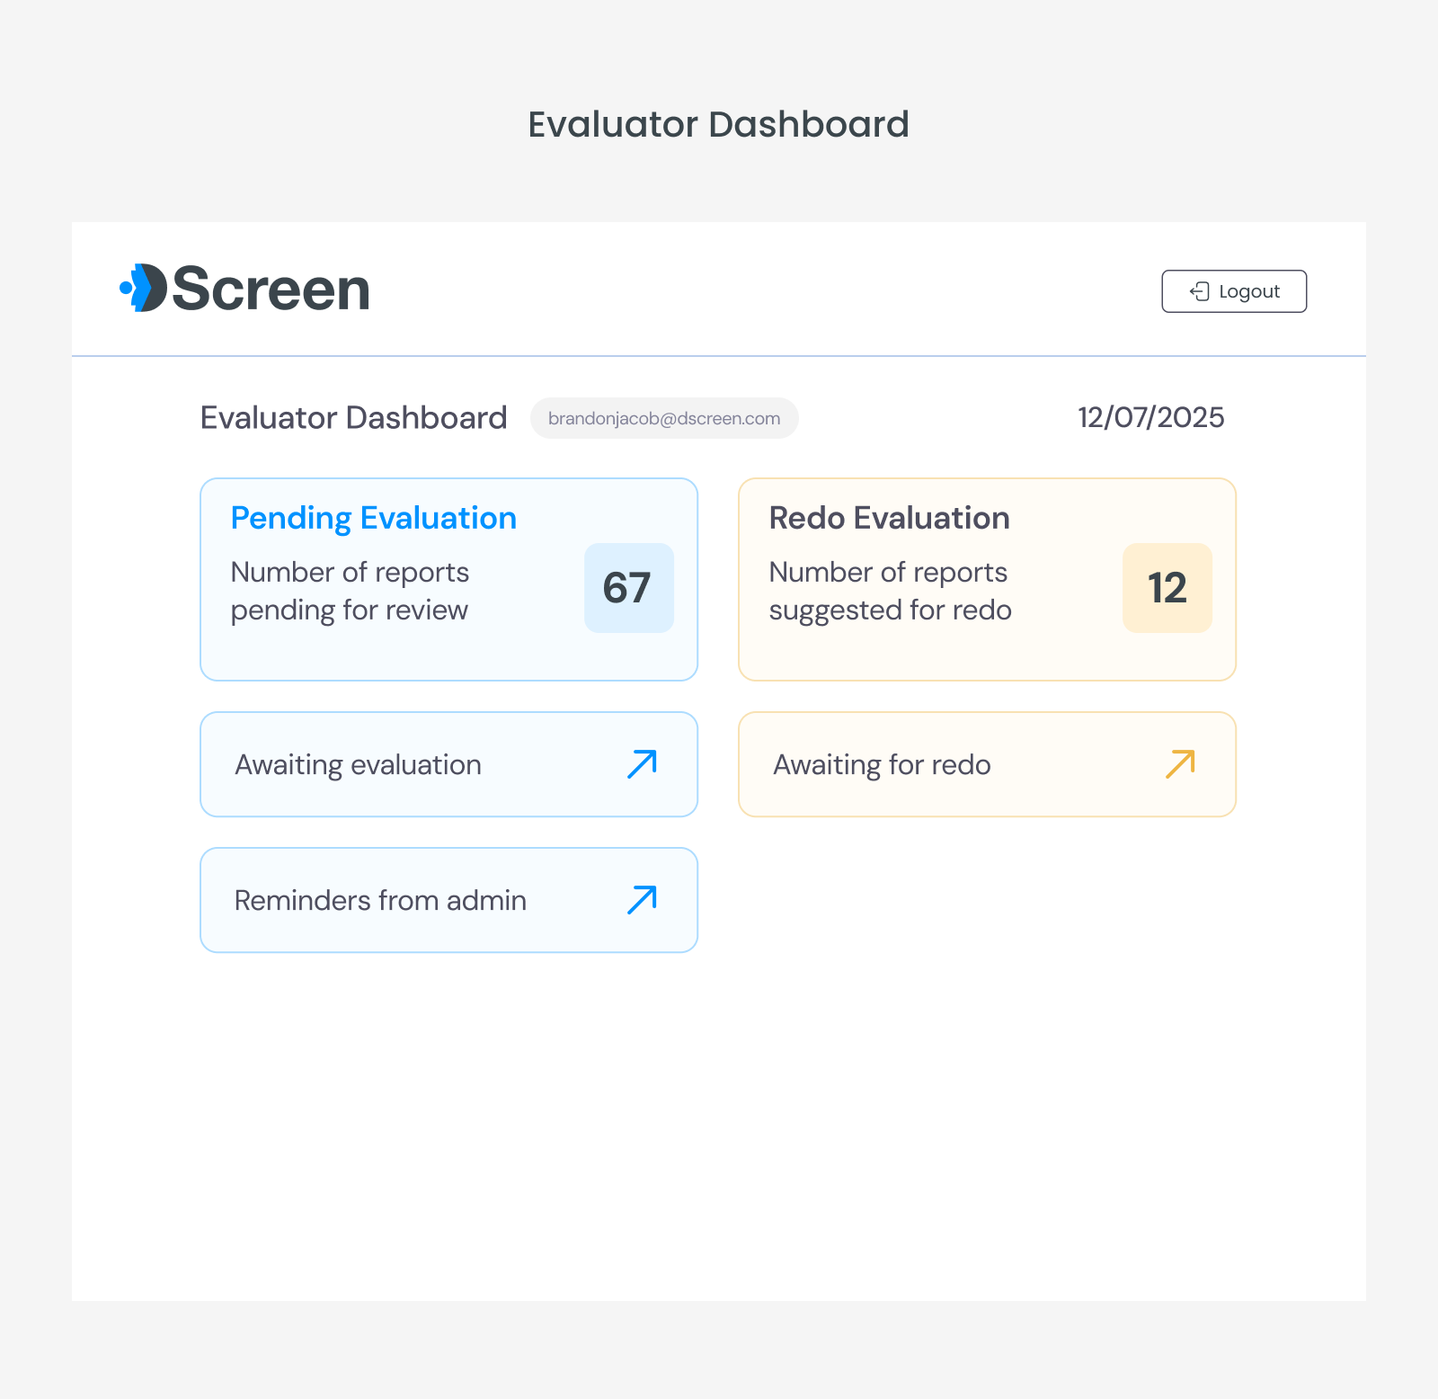Click the 12/07/2025 date

1150,417
